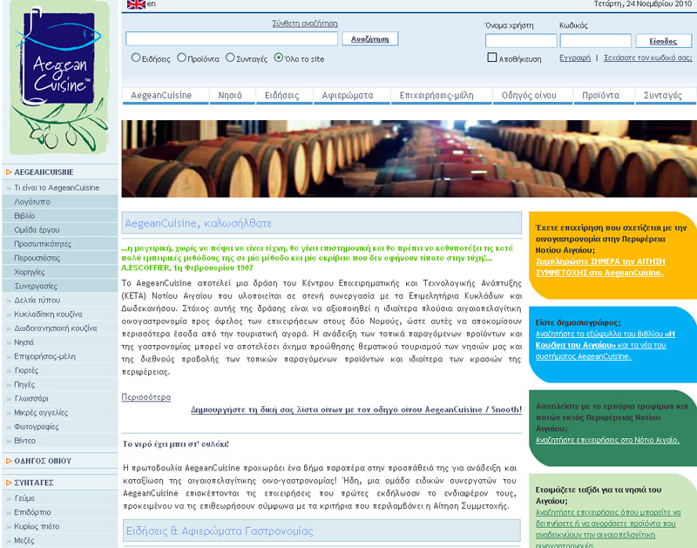The height and width of the screenshot is (548, 697).
Task: Select the Ειδήσεις search radio button
Action: 136,58
